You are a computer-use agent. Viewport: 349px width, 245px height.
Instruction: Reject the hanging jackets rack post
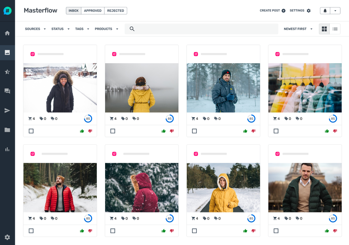tap(335, 131)
